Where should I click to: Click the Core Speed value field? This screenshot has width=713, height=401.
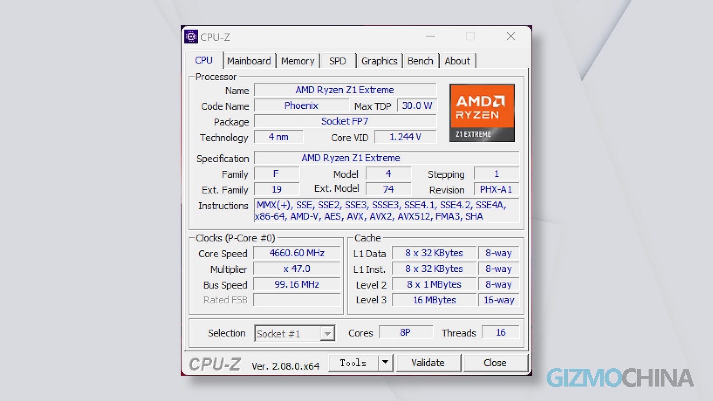(297, 253)
